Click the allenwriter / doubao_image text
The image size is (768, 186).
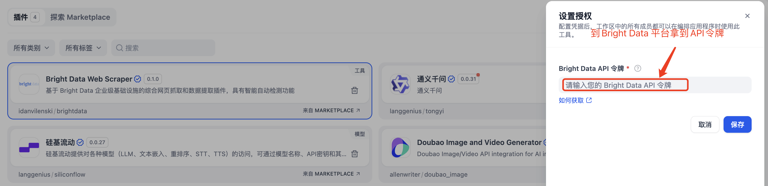pos(428,175)
